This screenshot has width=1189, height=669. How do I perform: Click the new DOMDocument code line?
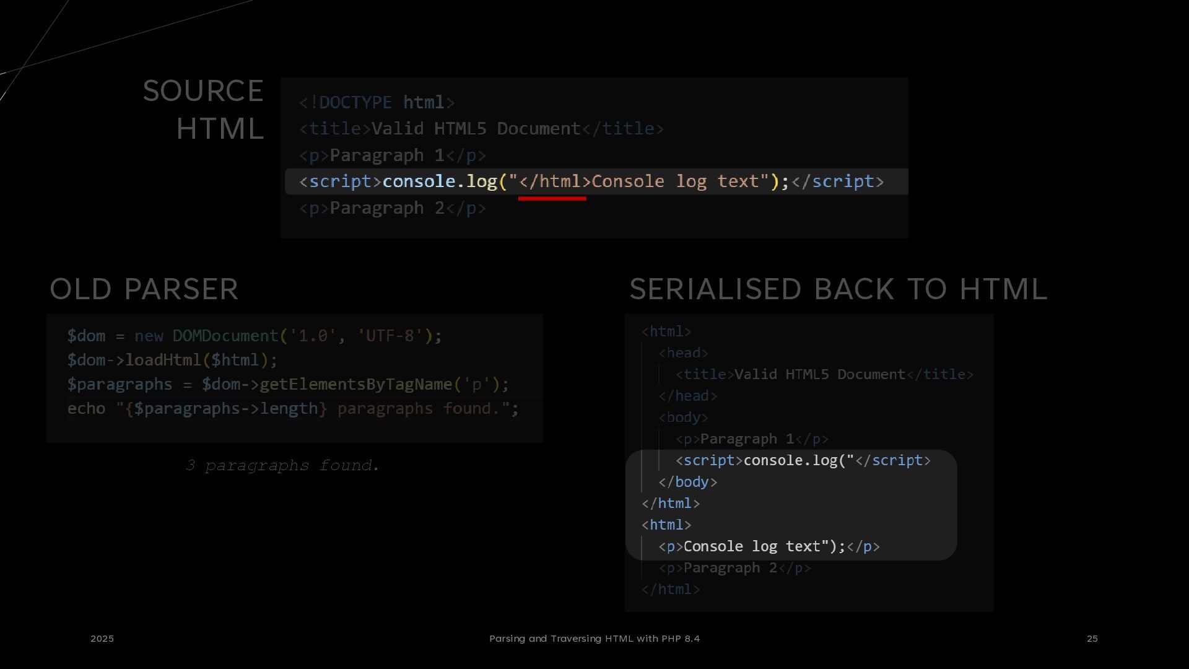255,336
